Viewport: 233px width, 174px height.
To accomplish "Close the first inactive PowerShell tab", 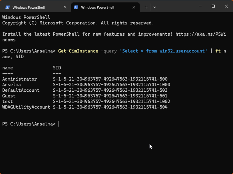I will [x=66, y=7].
